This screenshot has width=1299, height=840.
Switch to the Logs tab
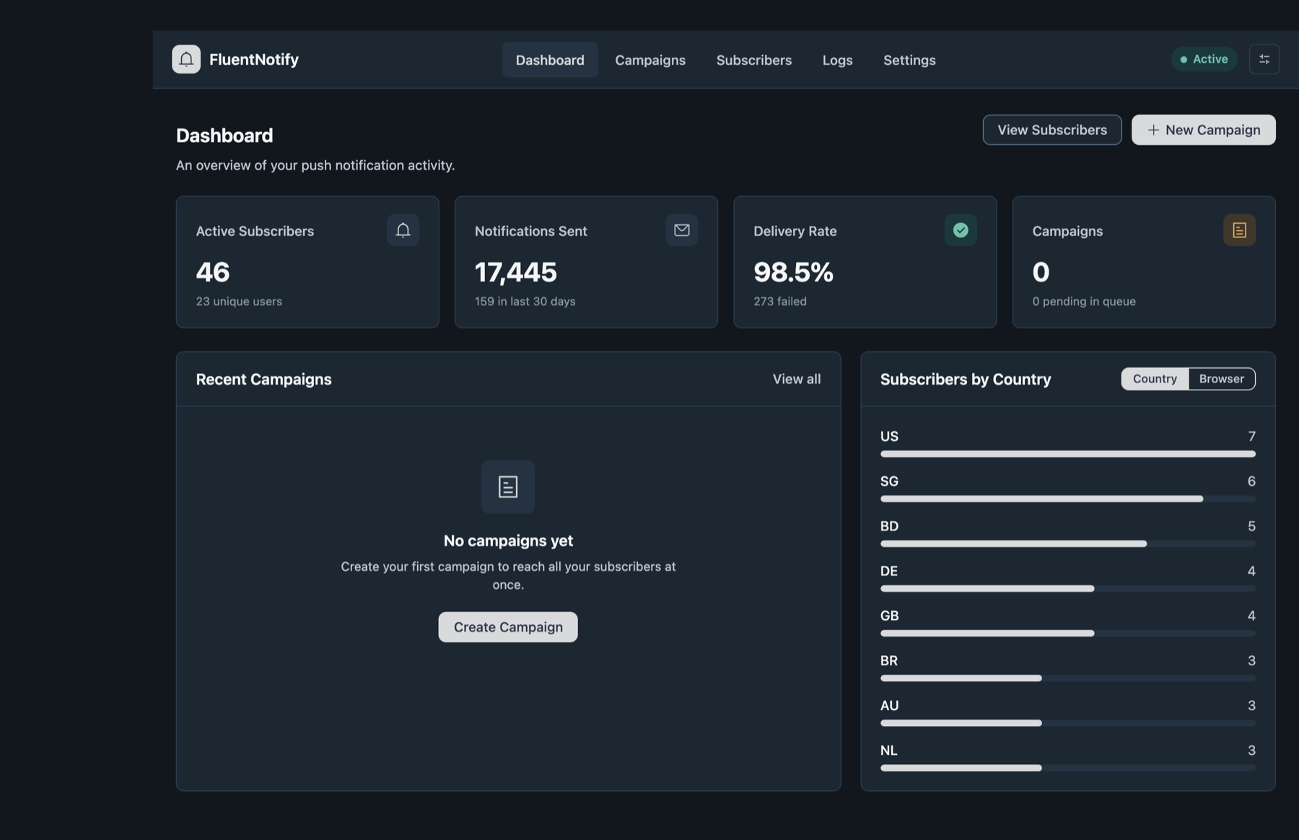(837, 60)
